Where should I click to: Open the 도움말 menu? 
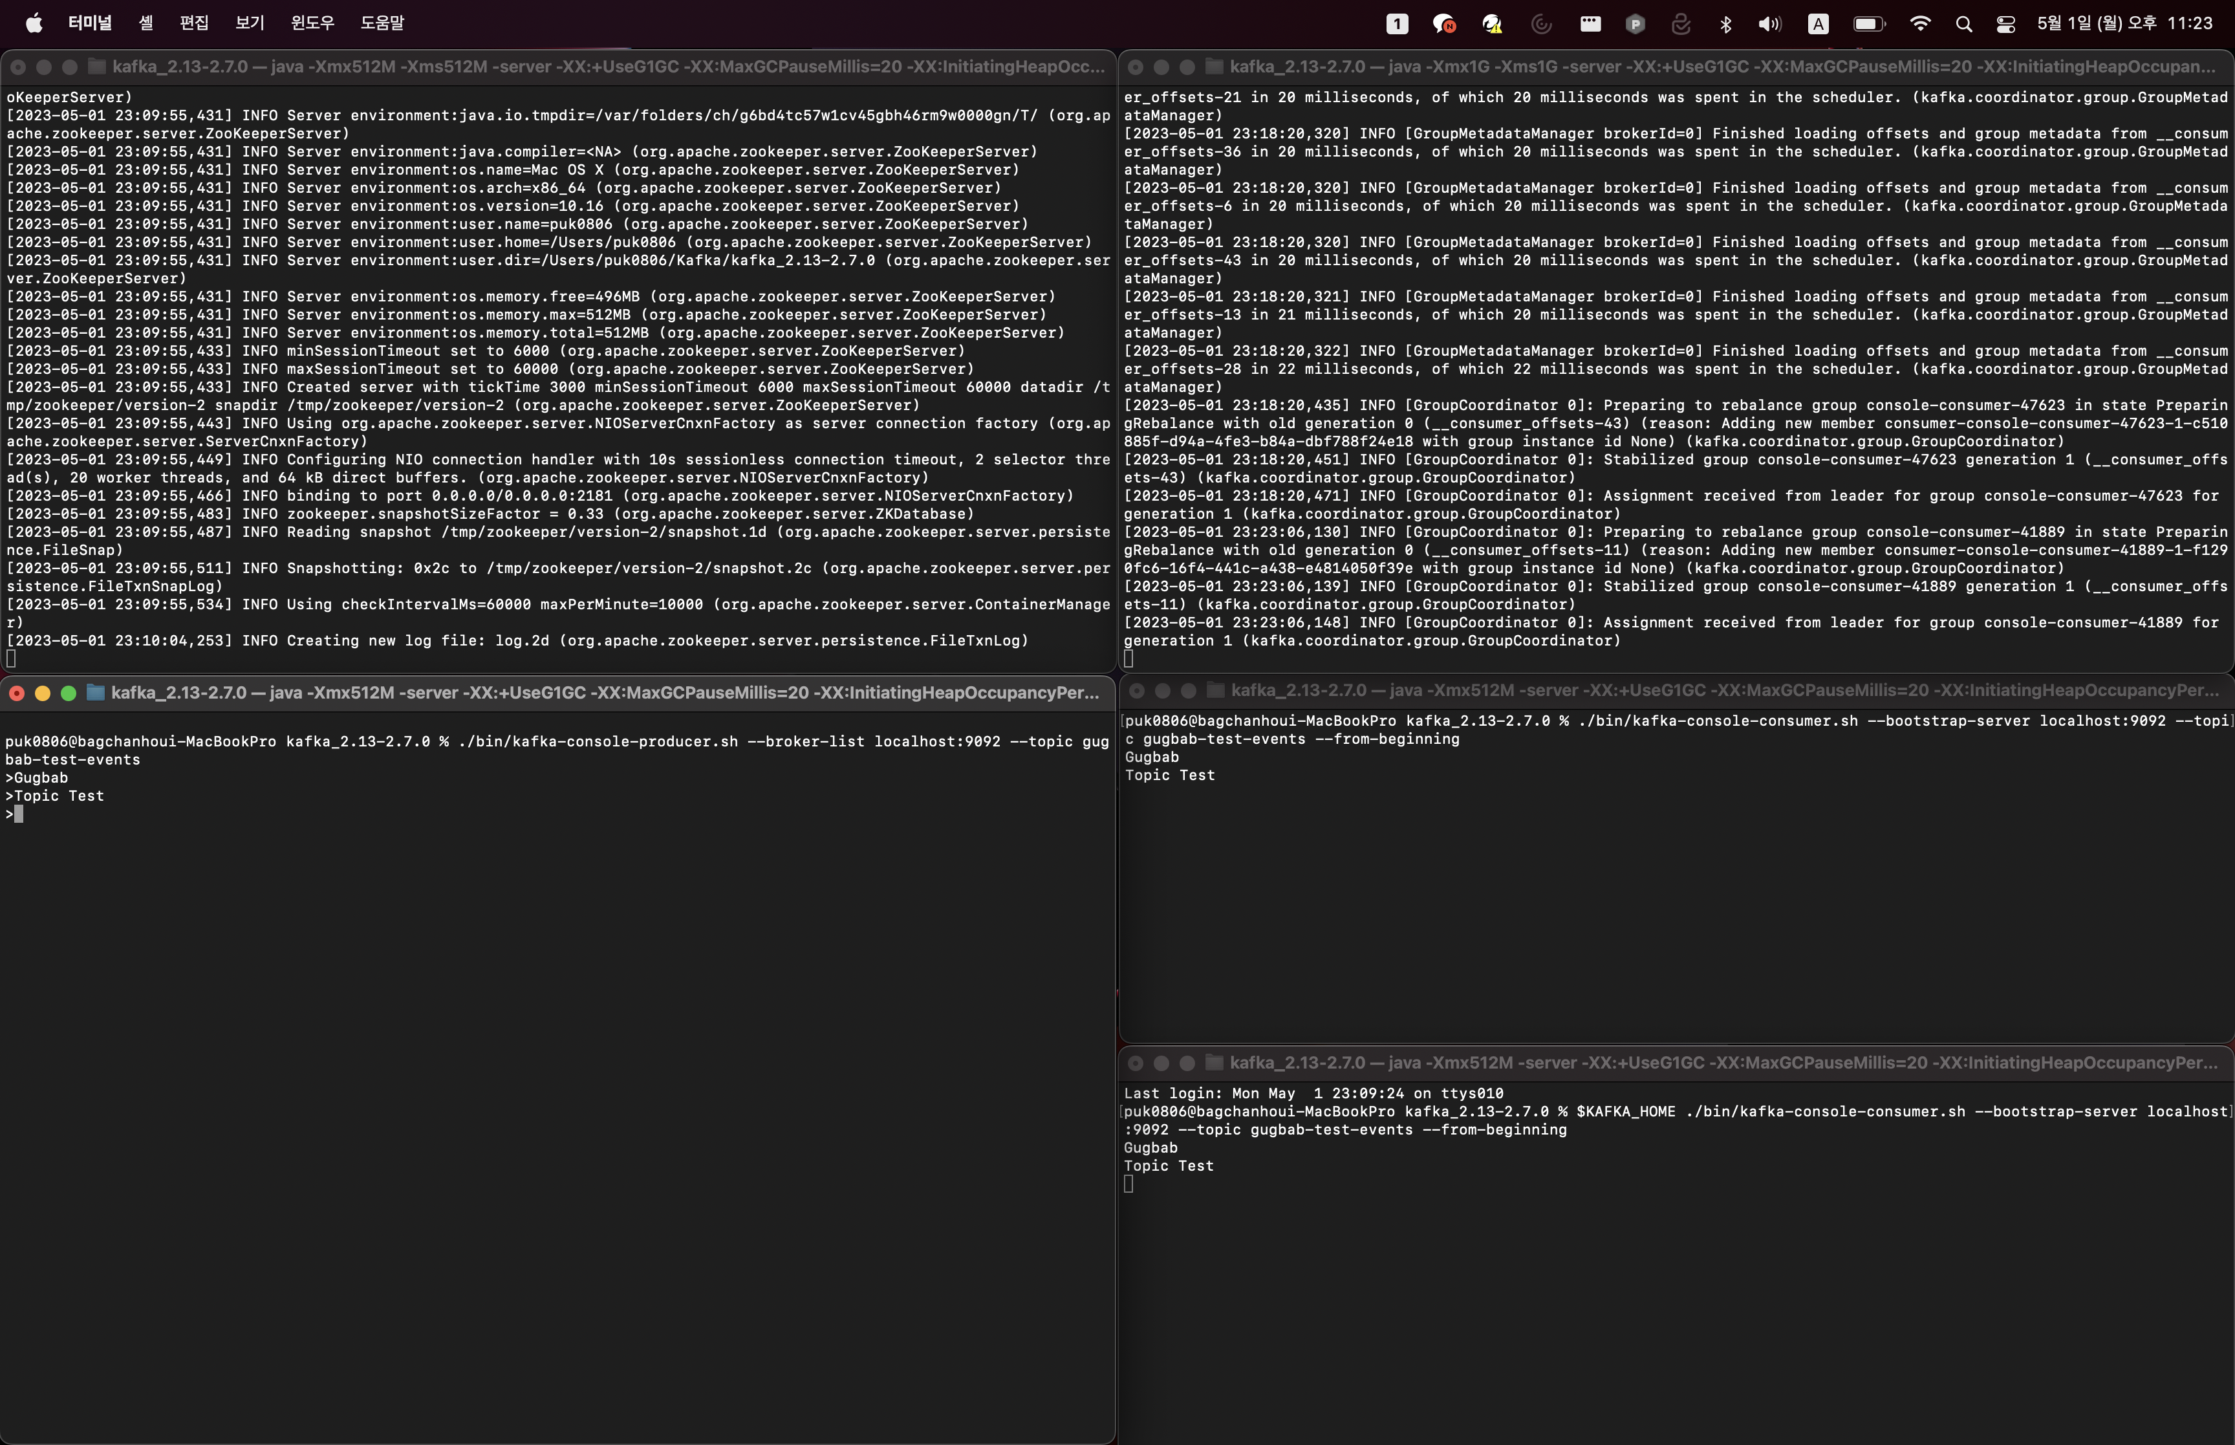tap(383, 23)
